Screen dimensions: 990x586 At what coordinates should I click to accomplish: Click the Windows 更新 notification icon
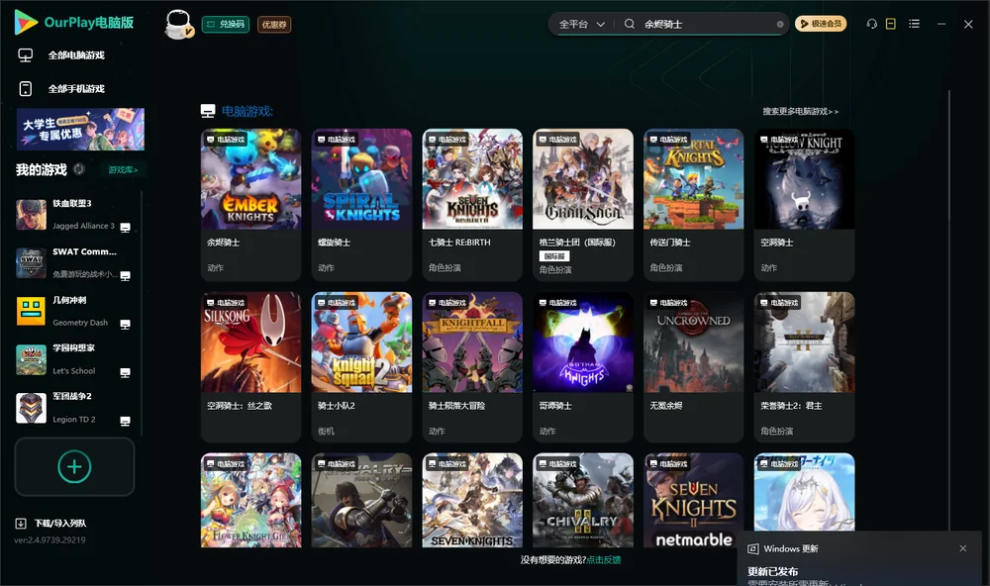[752, 548]
